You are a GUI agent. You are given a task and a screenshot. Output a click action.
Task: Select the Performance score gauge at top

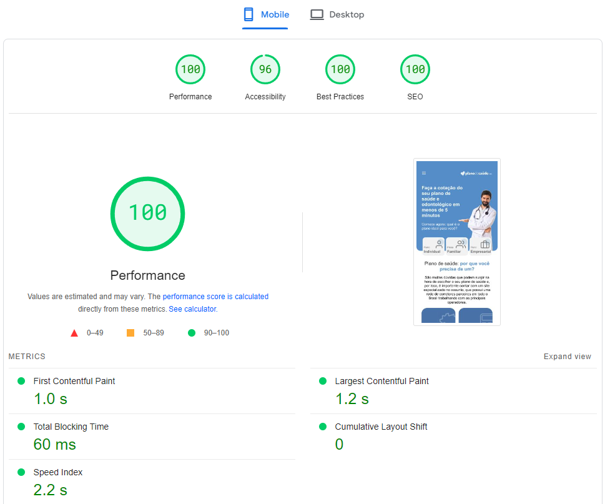[190, 69]
